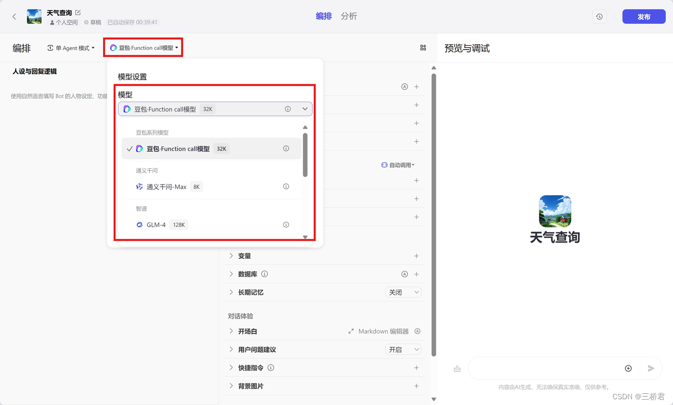This screenshot has width=673, height=405.
Task: Open the version history clock icon
Action: (599, 17)
